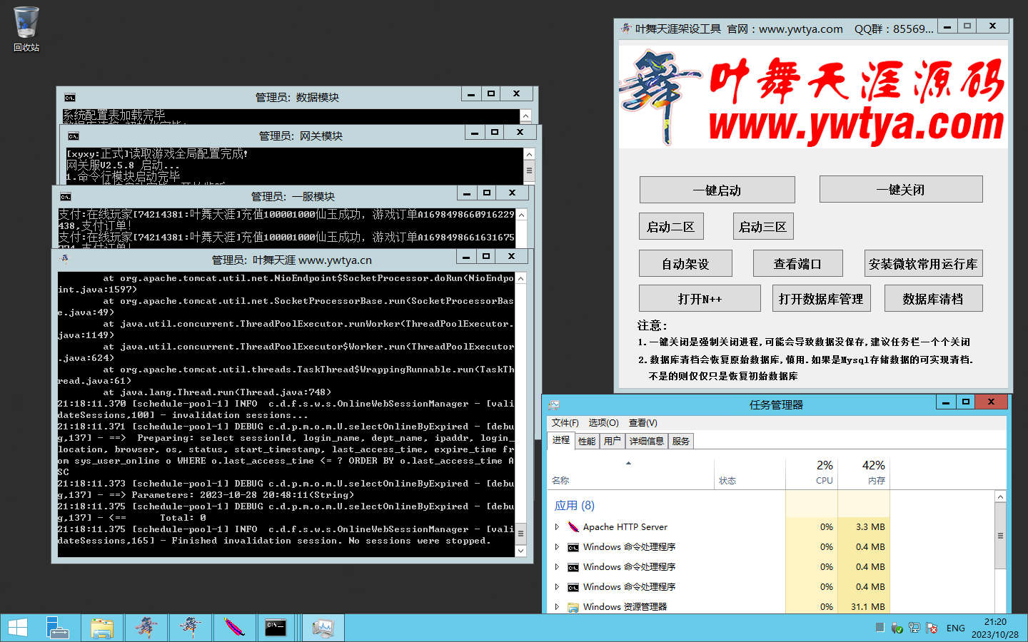The height and width of the screenshot is (642, 1028).
Task: Sort processes by the CPU column header
Action: click(x=812, y=472)
